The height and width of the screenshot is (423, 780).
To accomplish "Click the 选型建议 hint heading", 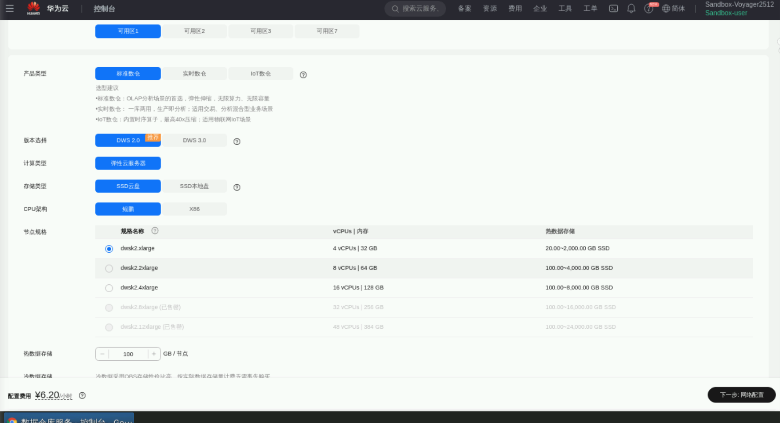I will tap(107, 88).
